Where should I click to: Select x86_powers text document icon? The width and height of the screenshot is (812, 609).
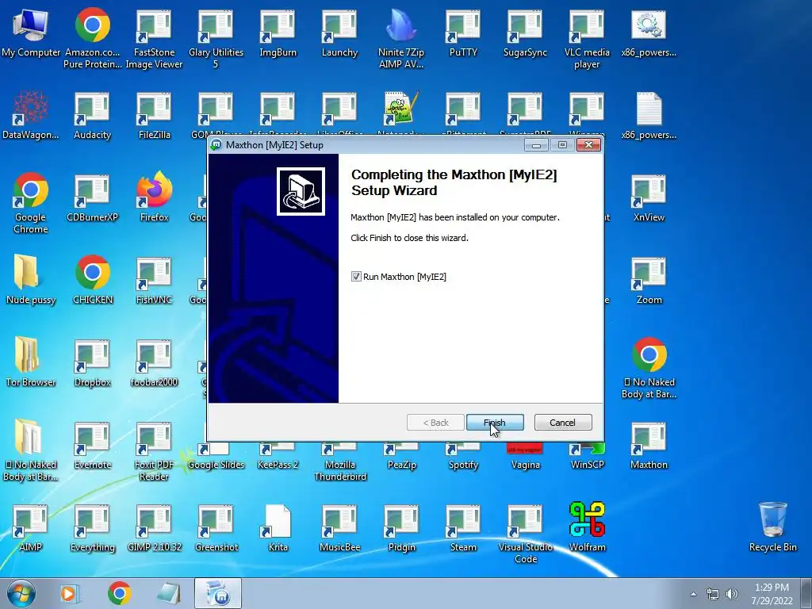649,116
